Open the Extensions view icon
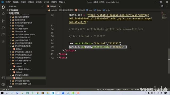Image resolution: width=170 pixels, height=95 pixels. pyautogui.click(x=3, y=35)
